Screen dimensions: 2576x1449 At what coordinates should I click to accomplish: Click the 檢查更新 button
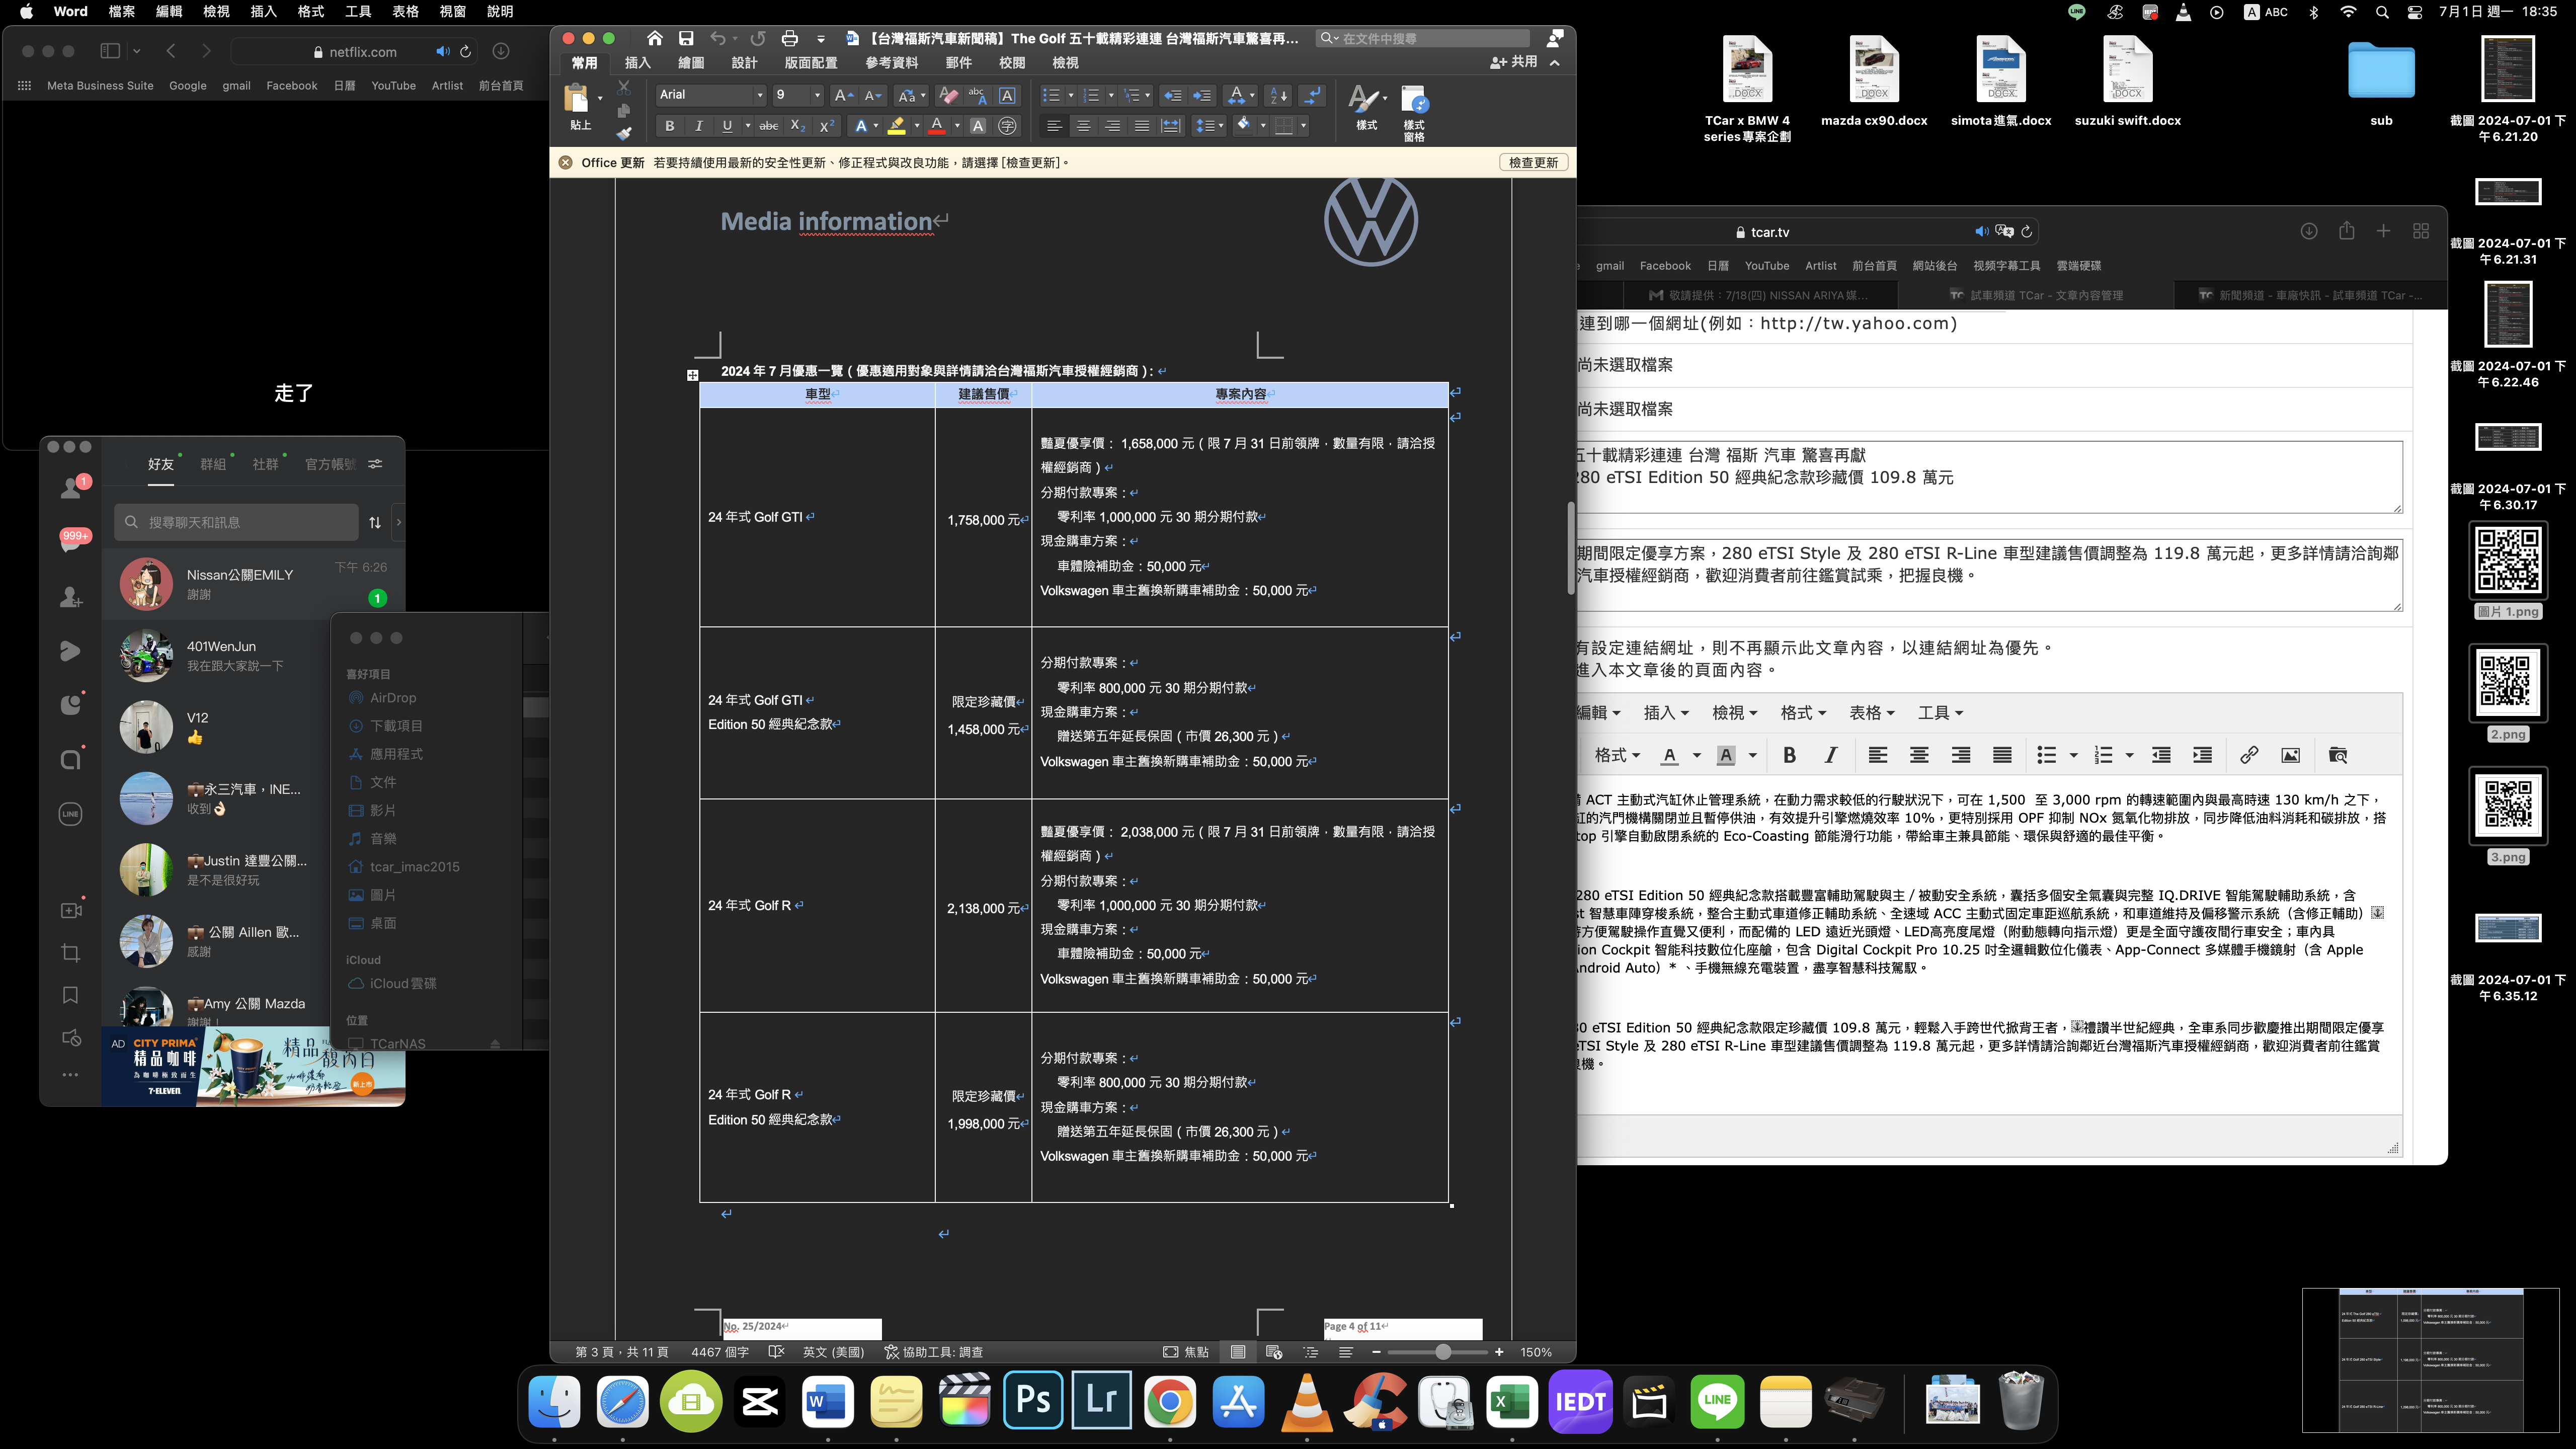(1533, 163)
